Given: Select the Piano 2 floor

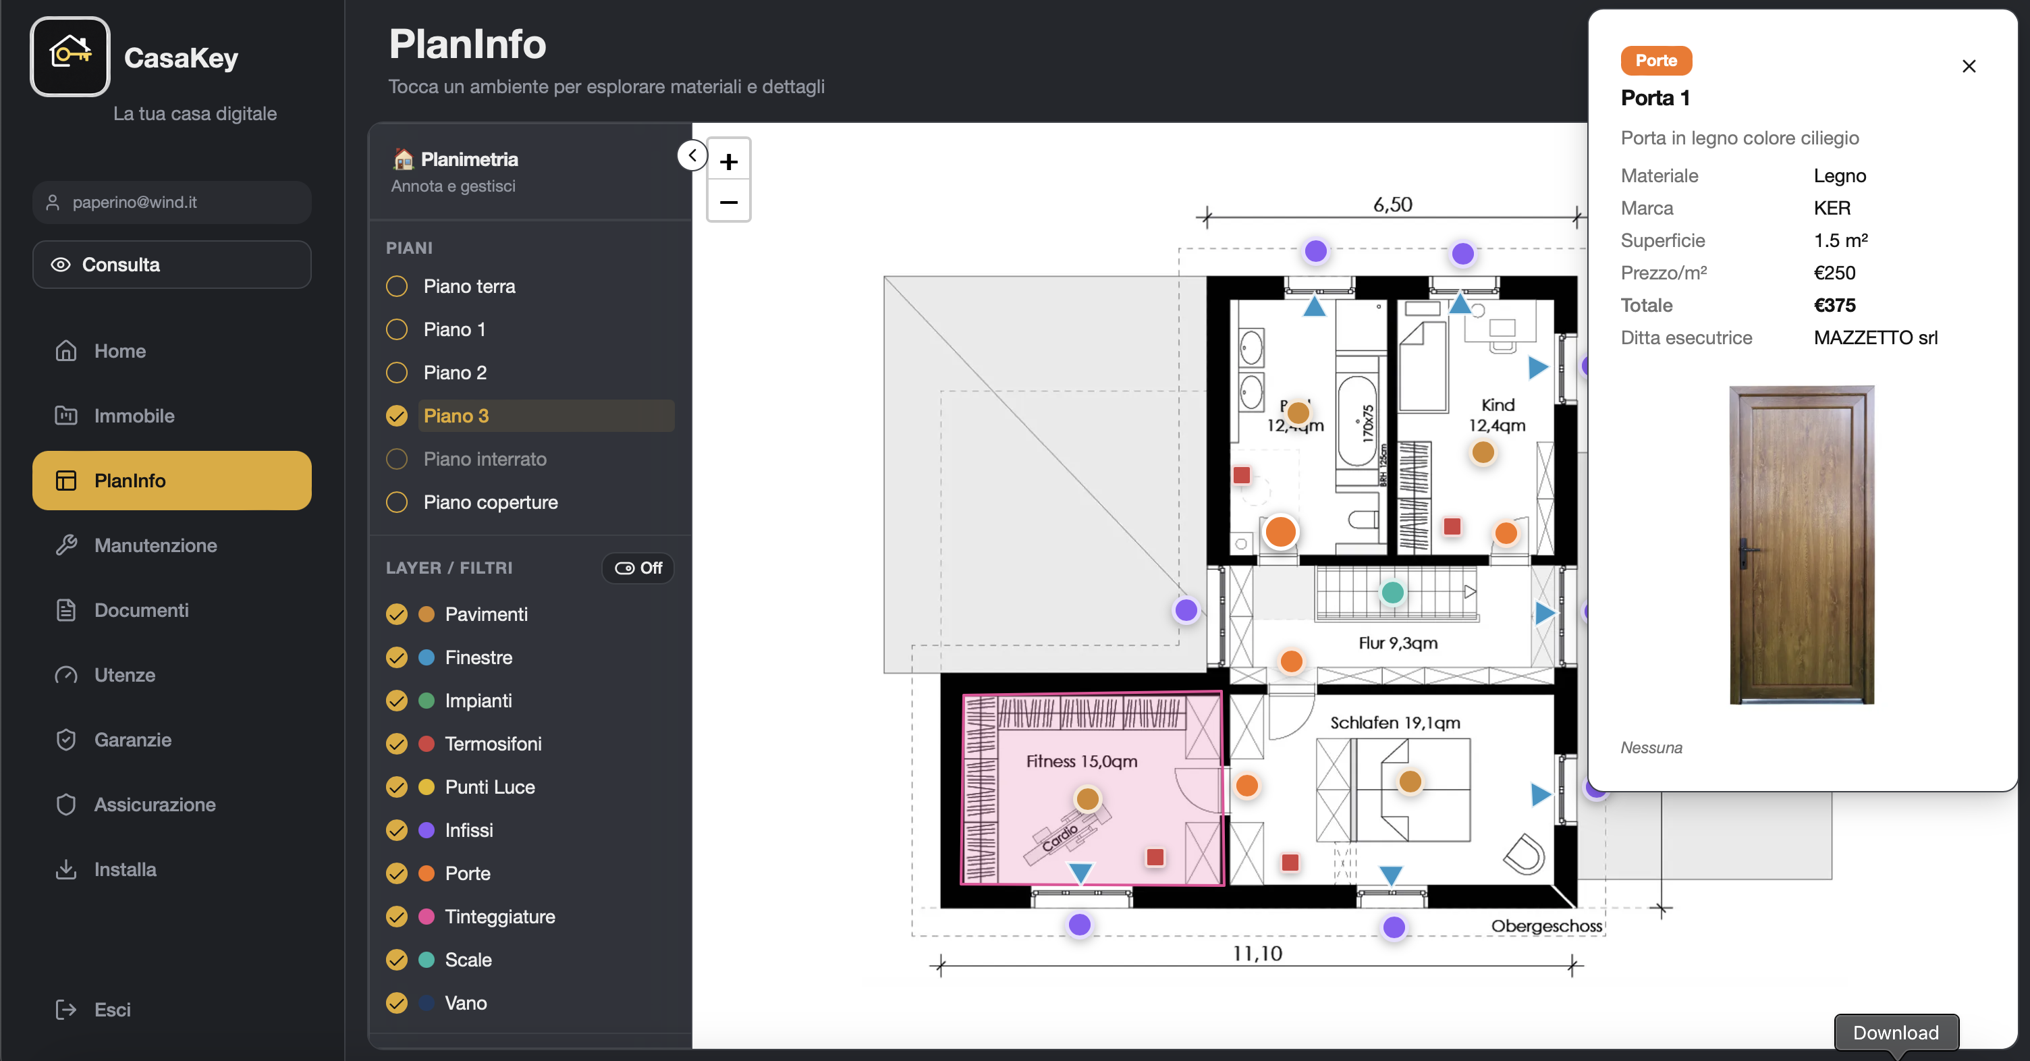Looking at the screenshot, I should click(x=530, y=373).
